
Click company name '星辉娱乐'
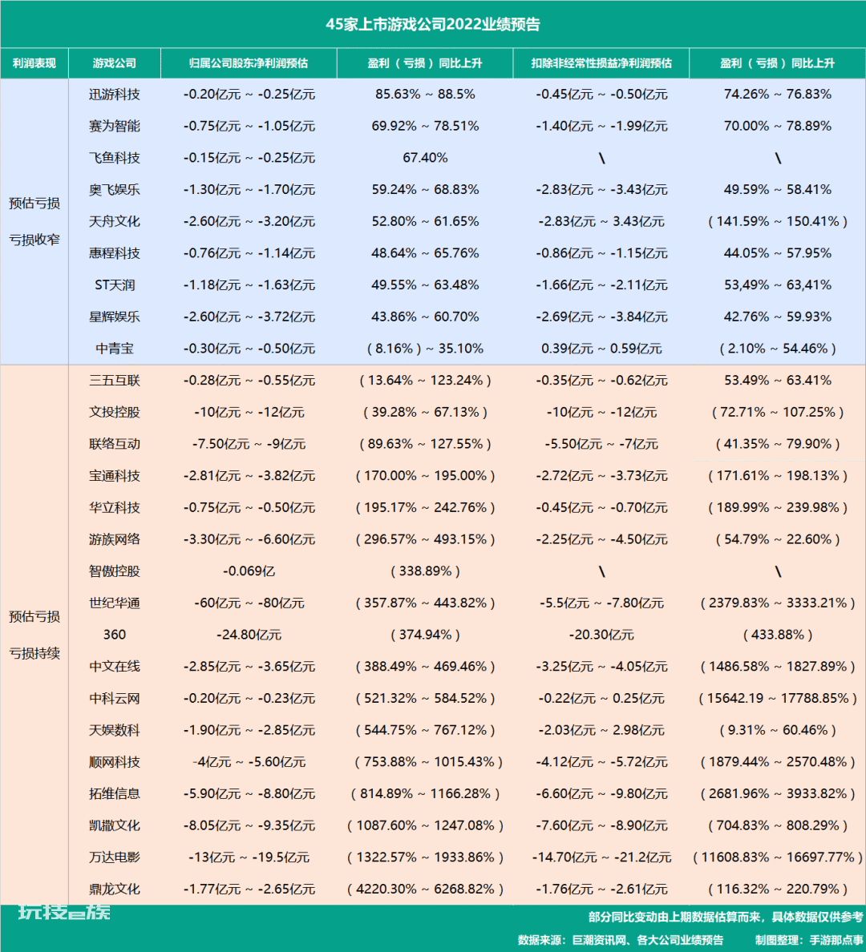pyautogui.click(x=114, y=317)
